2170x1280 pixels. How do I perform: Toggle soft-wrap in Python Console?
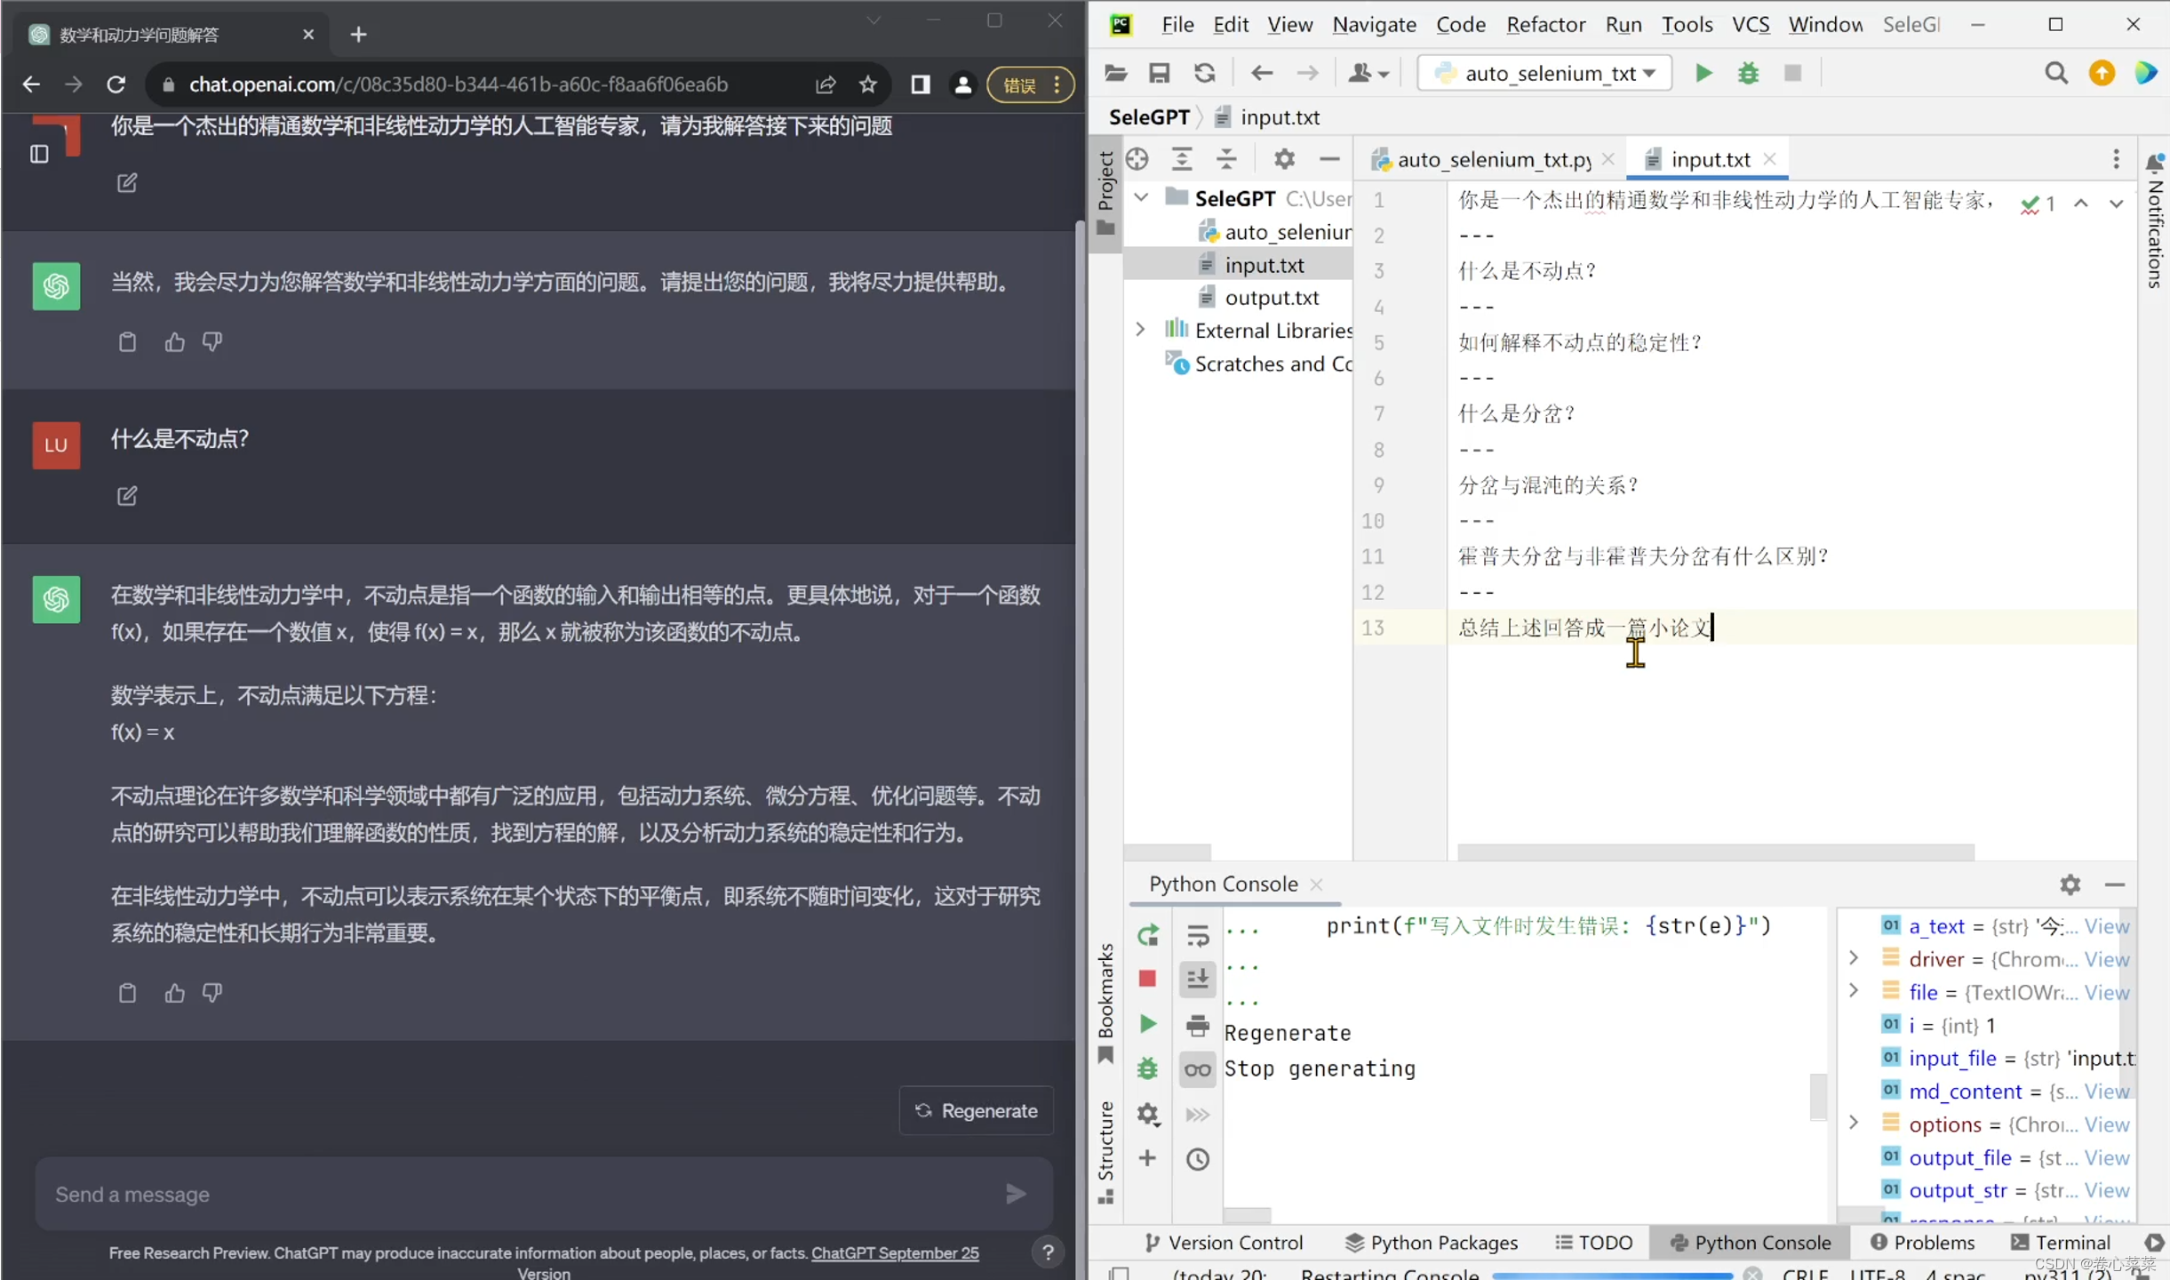[1197, 935]
